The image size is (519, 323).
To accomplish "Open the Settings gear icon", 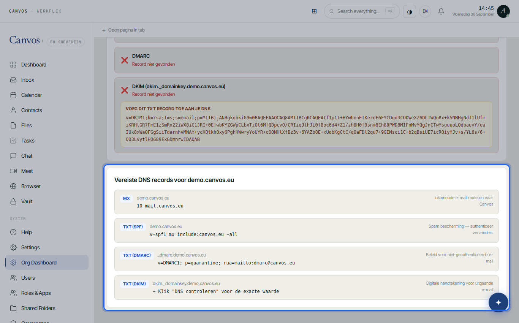I will coord(13,247).
